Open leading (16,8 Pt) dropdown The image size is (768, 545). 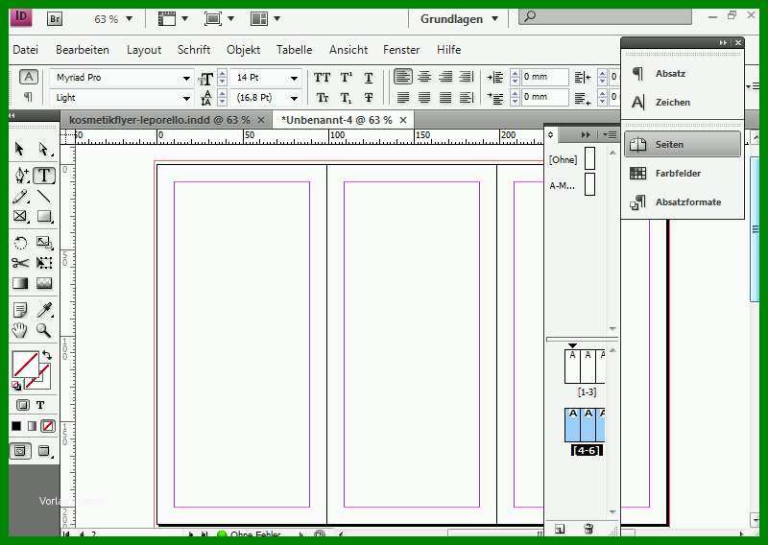pyautogui.click(x=294, y=98)
